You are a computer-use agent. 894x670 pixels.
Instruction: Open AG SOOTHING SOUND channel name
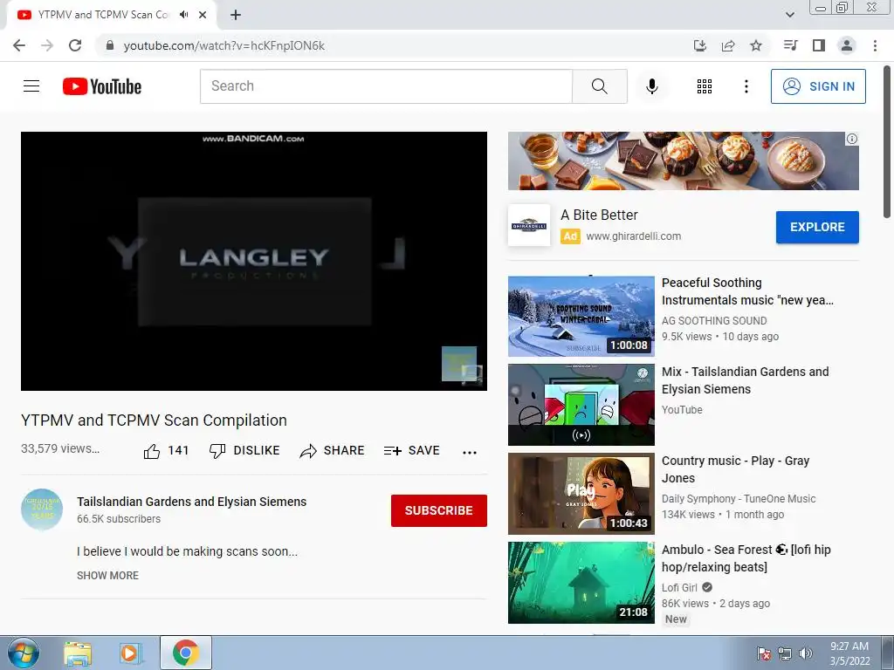[714, 321]
